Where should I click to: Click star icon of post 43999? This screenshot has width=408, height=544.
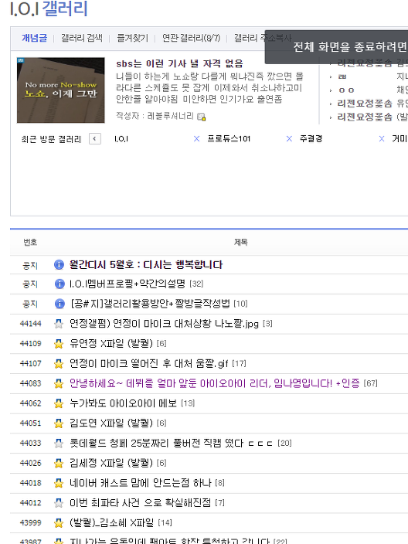(x=59, y=523)
